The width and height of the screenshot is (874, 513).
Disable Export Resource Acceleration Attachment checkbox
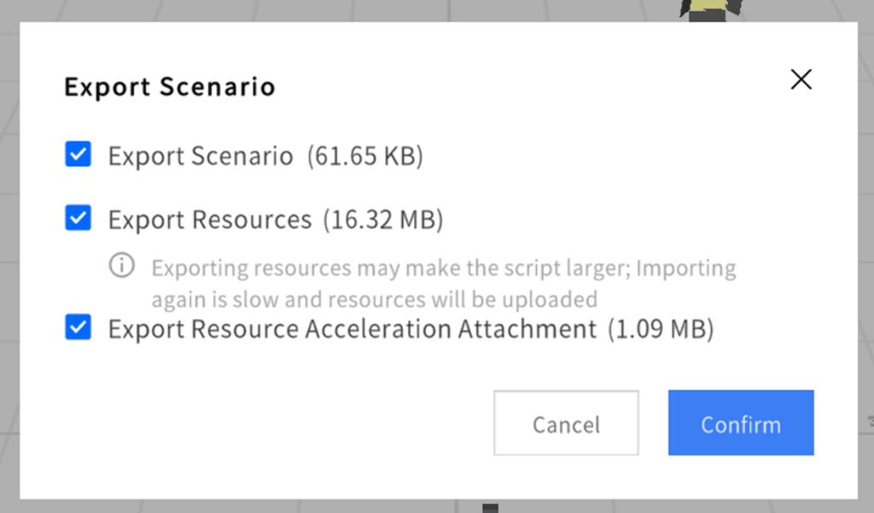pos(79,328)
